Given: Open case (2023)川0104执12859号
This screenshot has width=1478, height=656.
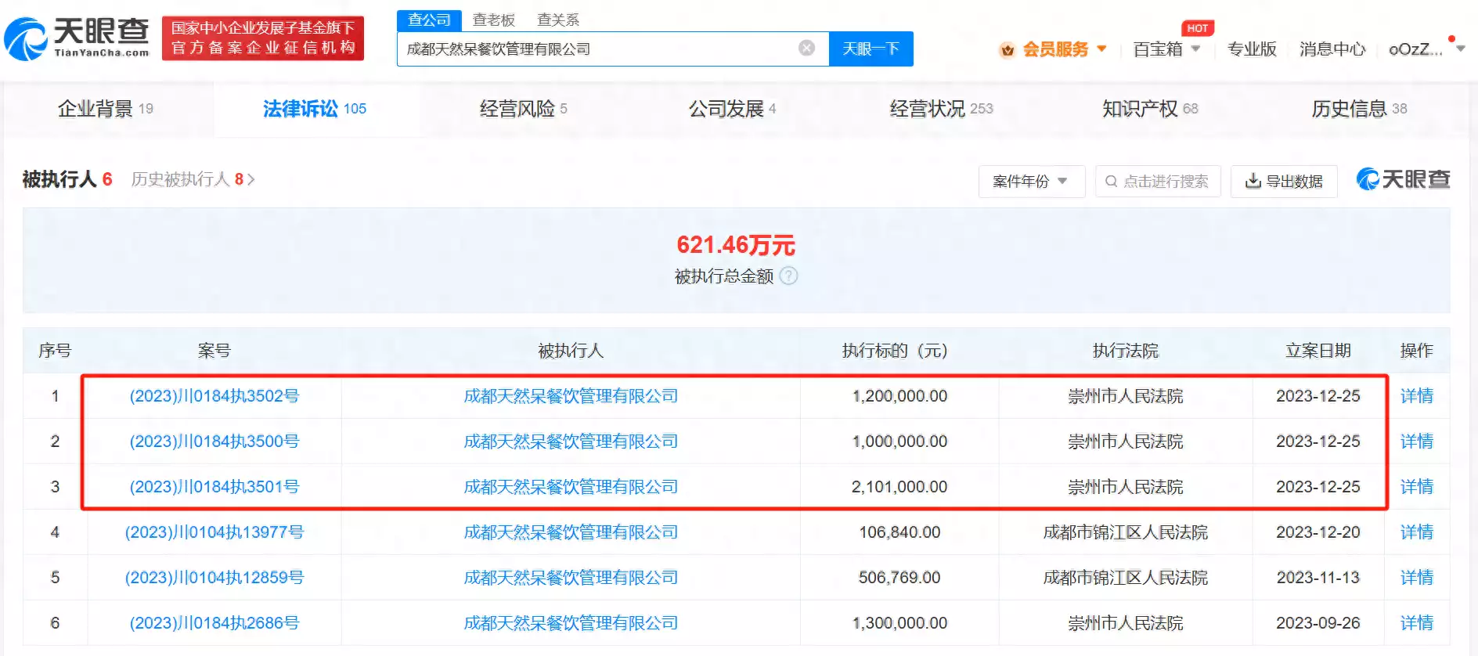Looking at the screenshot, I should click(x=214, y=578).
